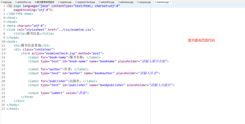Click the name="bookname" attribute

click(103, 61)
